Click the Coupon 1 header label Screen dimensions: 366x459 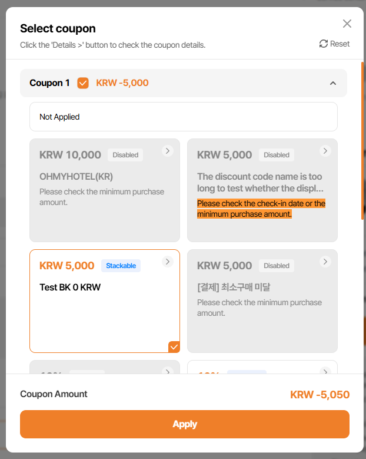49,83
